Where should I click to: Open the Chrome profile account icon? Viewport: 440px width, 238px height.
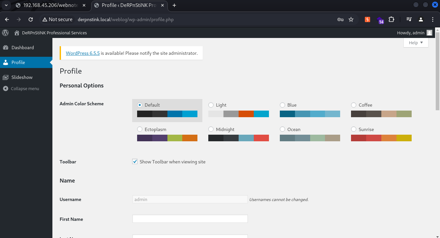(421, 19)
